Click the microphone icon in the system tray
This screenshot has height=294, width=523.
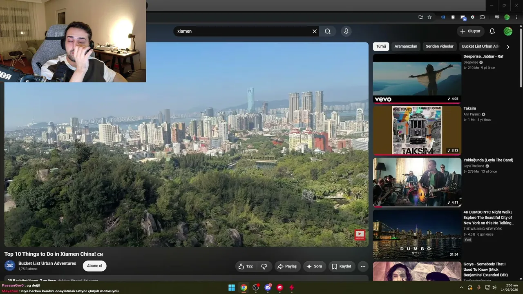(x=479, y=287)
